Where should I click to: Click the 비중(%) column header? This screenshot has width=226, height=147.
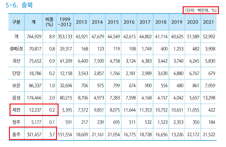click(x=49, y=22)
